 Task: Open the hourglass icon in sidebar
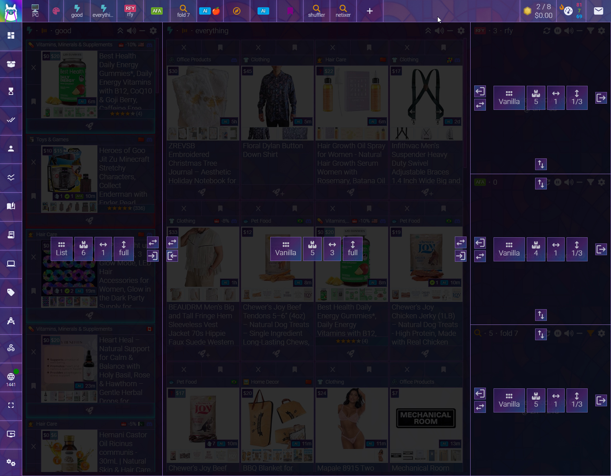tap(11, 91)
